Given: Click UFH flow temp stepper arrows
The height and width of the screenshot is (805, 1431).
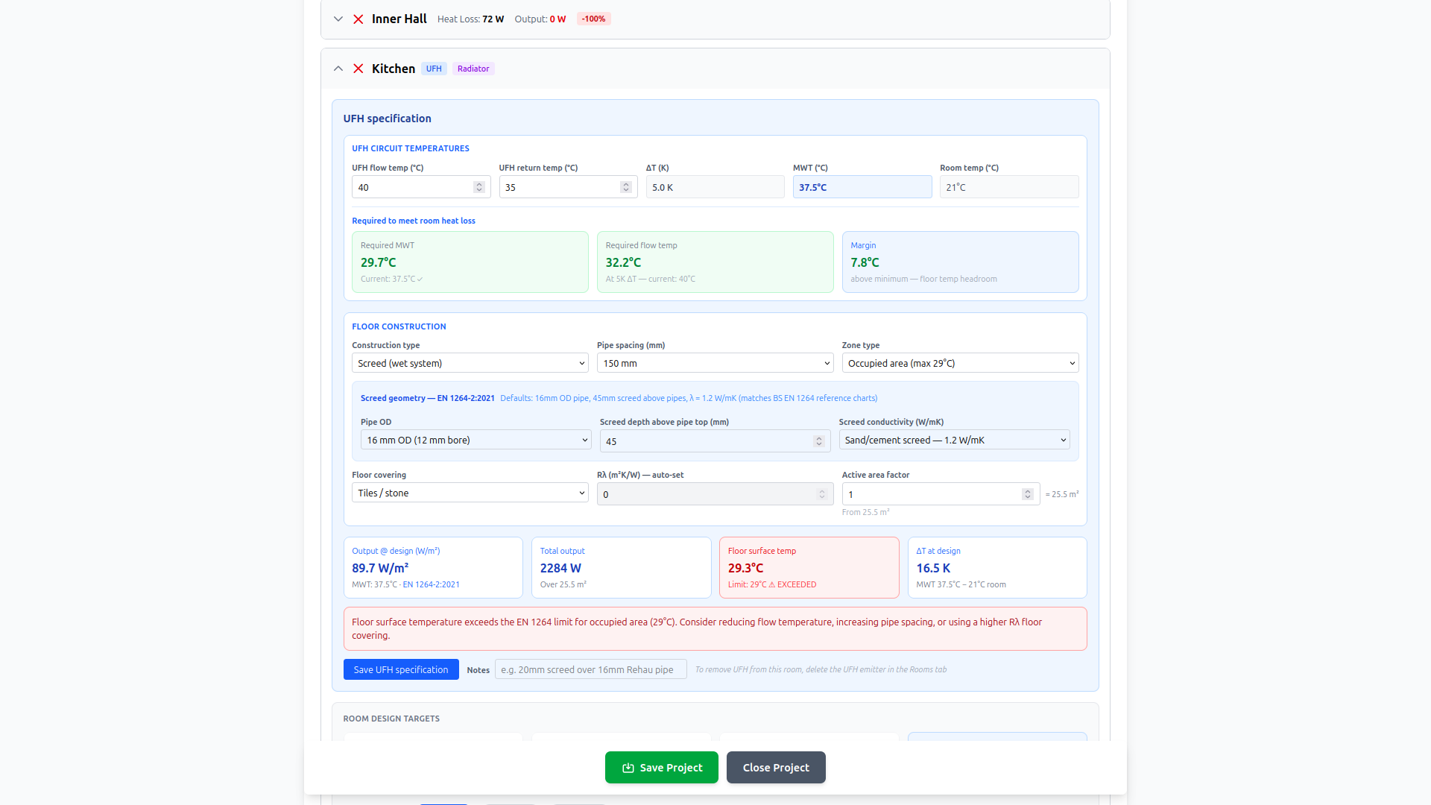Looking at the screenshot, I should (479, 187).
